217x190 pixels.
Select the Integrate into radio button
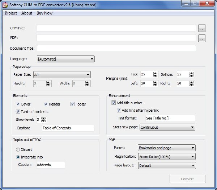pyautogui.click(x=18, y=157)
